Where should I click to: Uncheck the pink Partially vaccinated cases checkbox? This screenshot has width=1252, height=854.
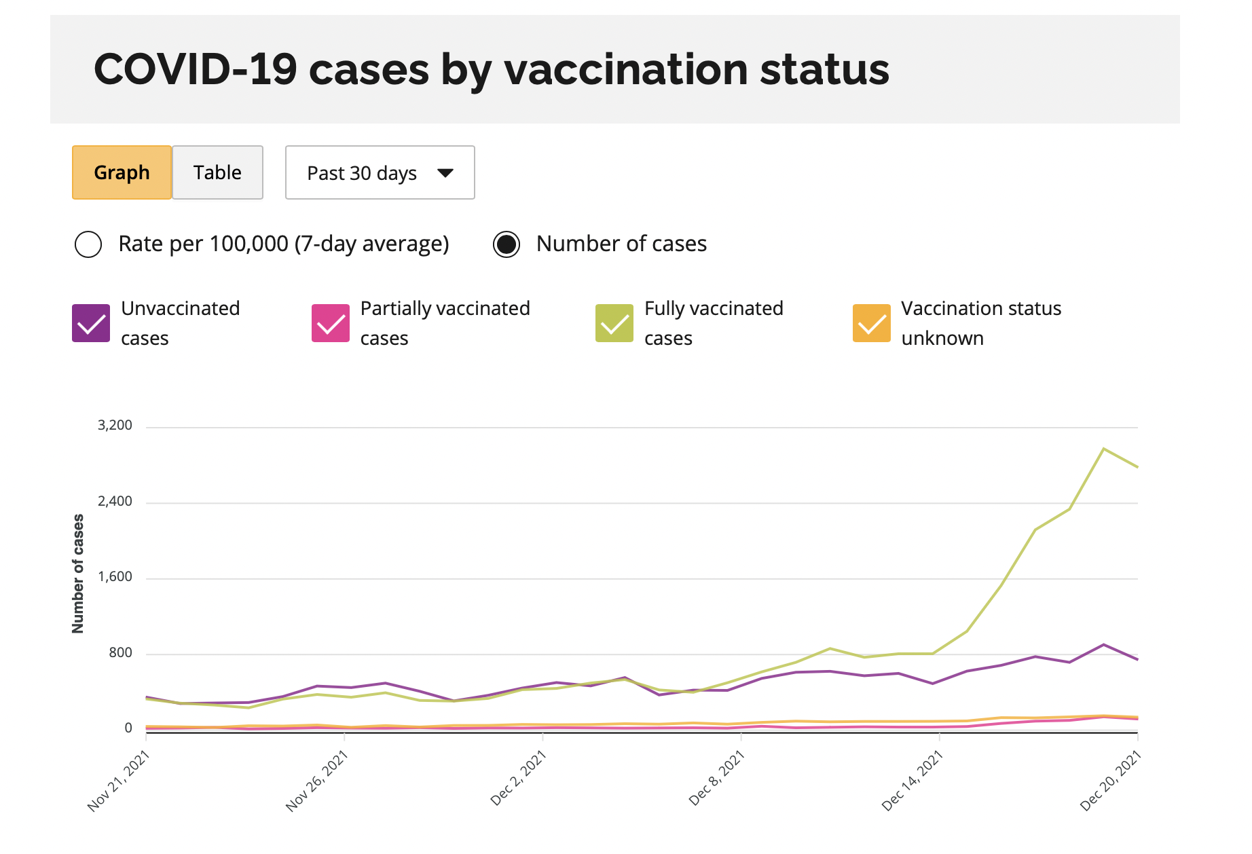click(x=331, y=323)
